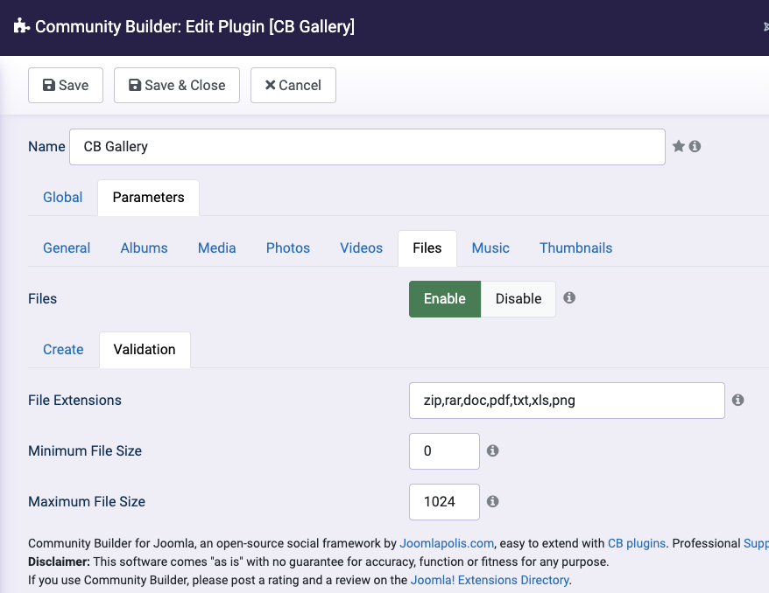Open the Thumbnails tab
Screen dimensions: 769x593
(575, 248)
